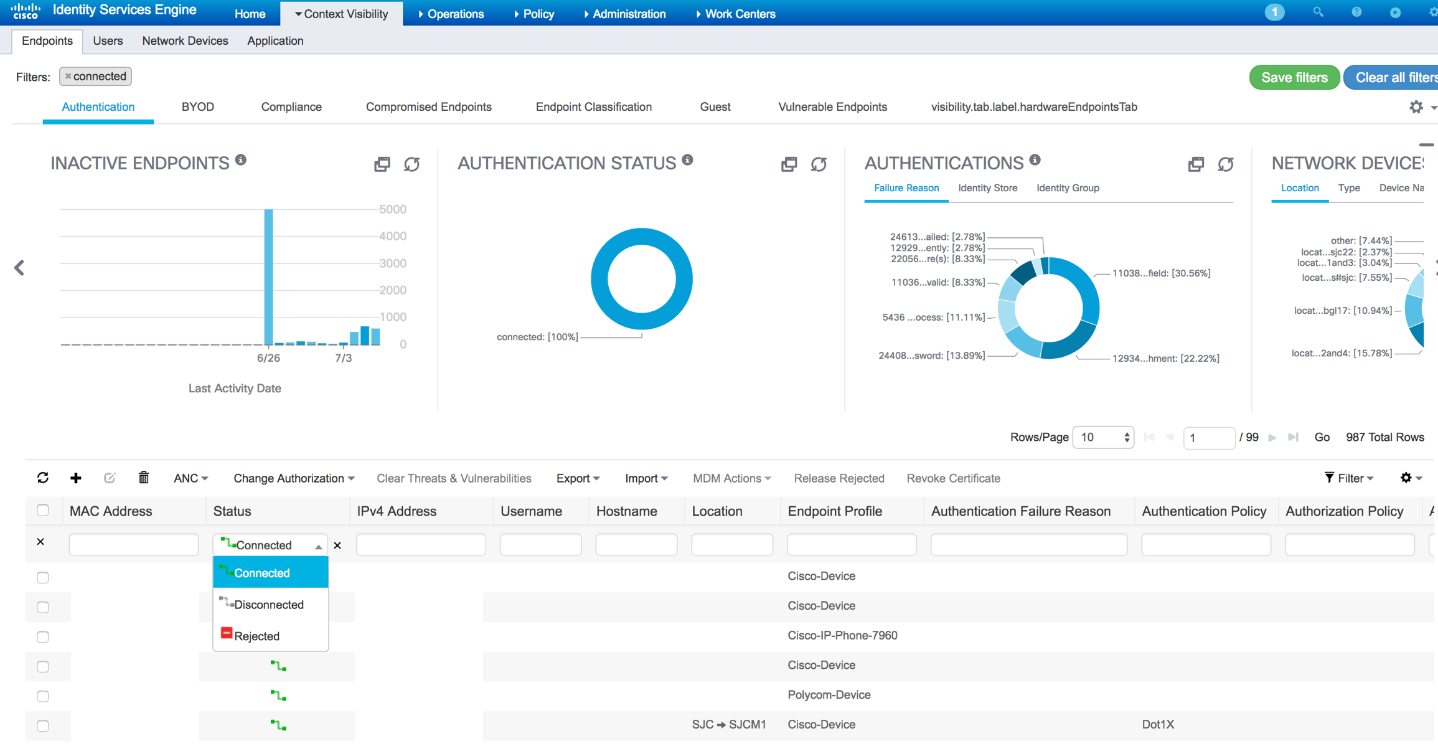1438x756 pixels.
Task: Click the Save filters button
Action: point(1294,77)
